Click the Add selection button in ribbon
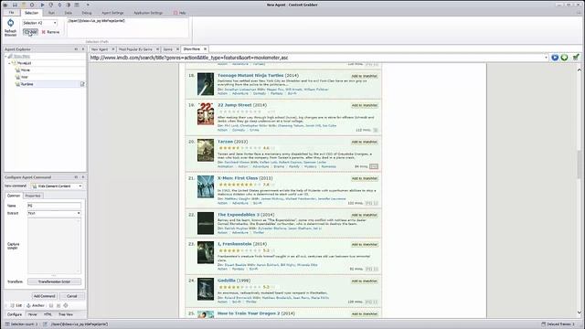Viewport: 585px width, 329px height. pyautogui.click(x=30, y=32)
